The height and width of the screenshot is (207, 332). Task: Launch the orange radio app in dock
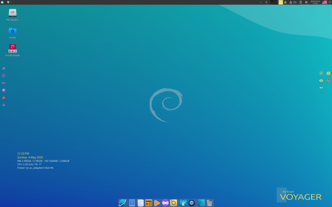point(149,203)
